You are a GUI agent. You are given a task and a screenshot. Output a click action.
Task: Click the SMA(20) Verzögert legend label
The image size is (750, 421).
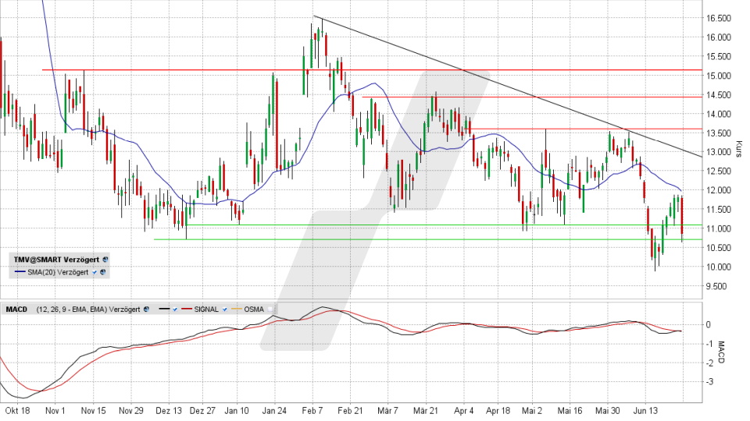pyautogui.click(x=58, y=272)
